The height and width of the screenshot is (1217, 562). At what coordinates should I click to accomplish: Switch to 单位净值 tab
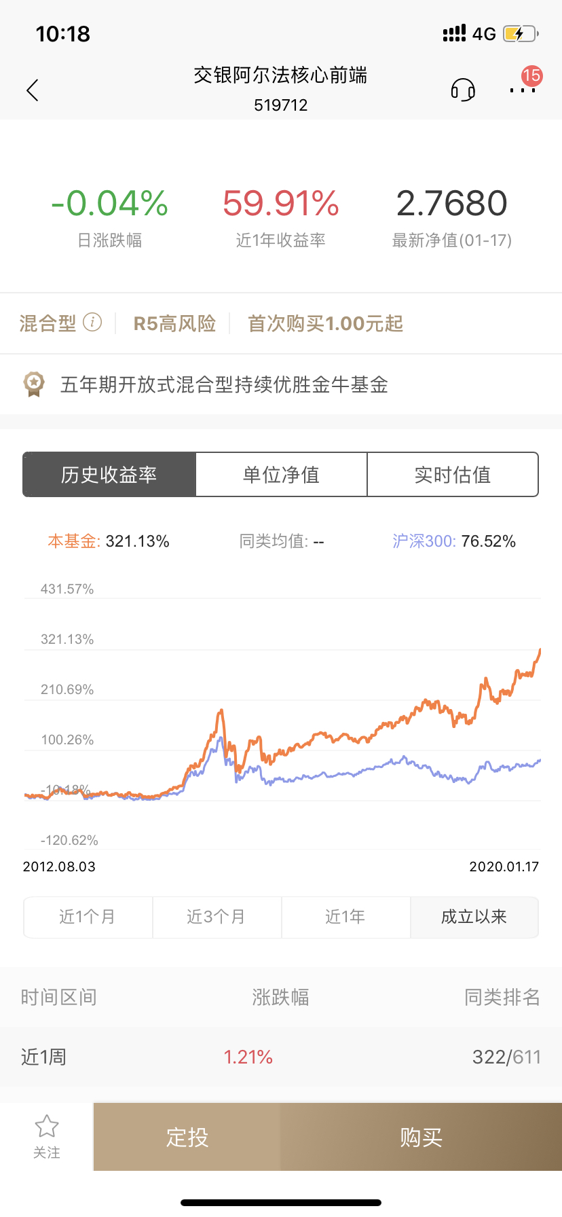click(281, 475)
